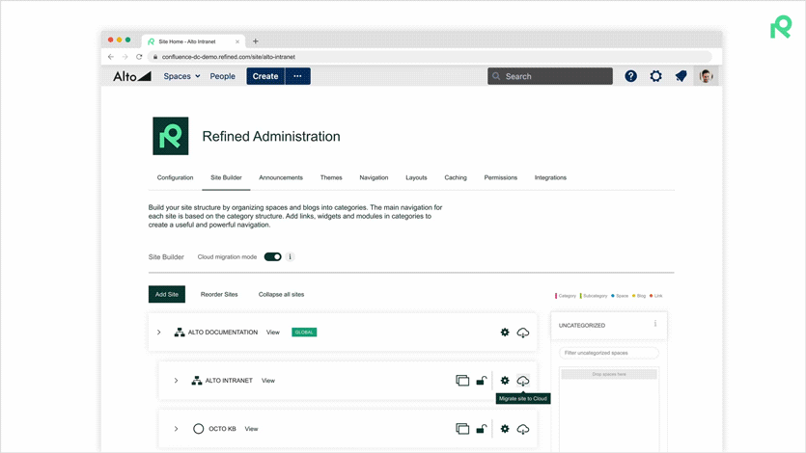Click View link for Octo KB

click(251, 429)
